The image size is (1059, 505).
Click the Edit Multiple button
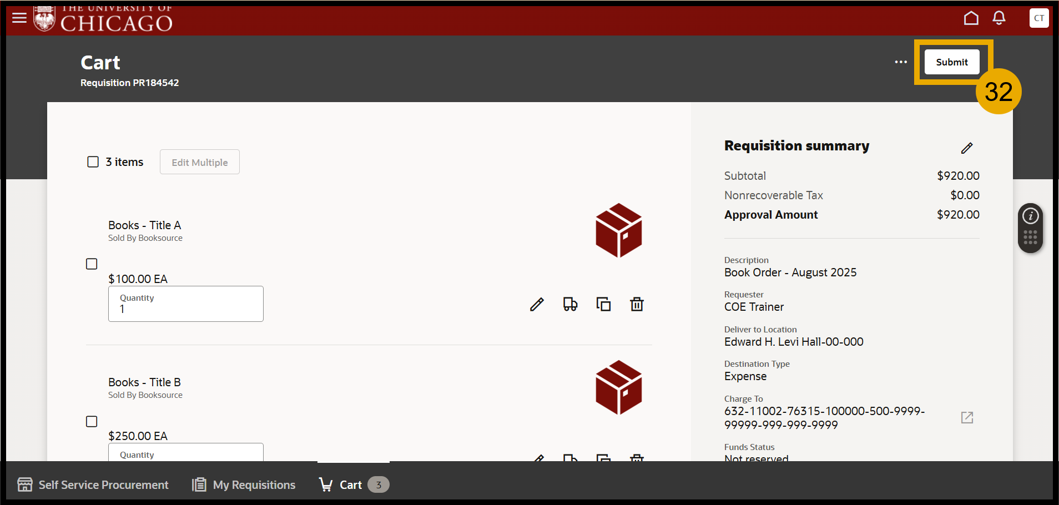[x=200, y=162]
